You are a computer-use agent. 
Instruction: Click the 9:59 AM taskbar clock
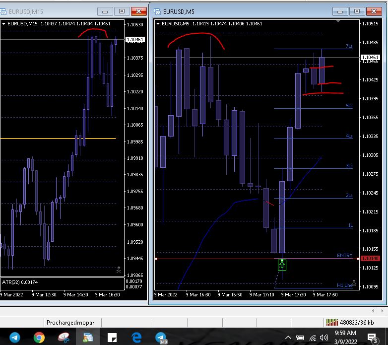pyautogui.click(x=345, y=333)
